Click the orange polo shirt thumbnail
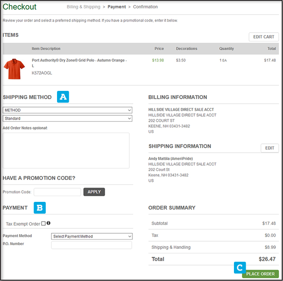 click(14, 69)
